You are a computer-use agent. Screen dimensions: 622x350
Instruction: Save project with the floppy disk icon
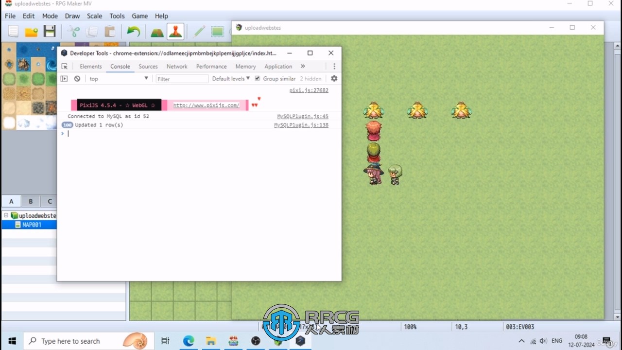tap(50, 32)
